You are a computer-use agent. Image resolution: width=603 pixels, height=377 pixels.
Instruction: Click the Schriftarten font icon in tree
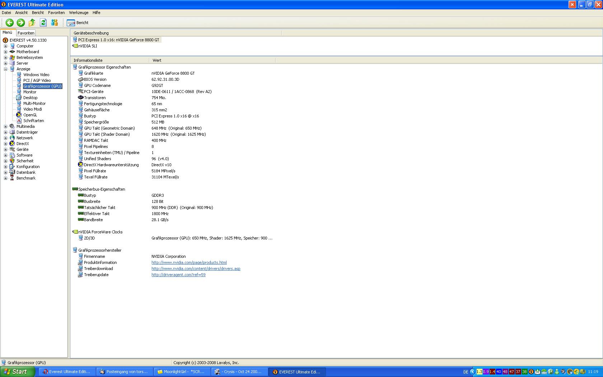pyautogui.click(x=19, y=121)
